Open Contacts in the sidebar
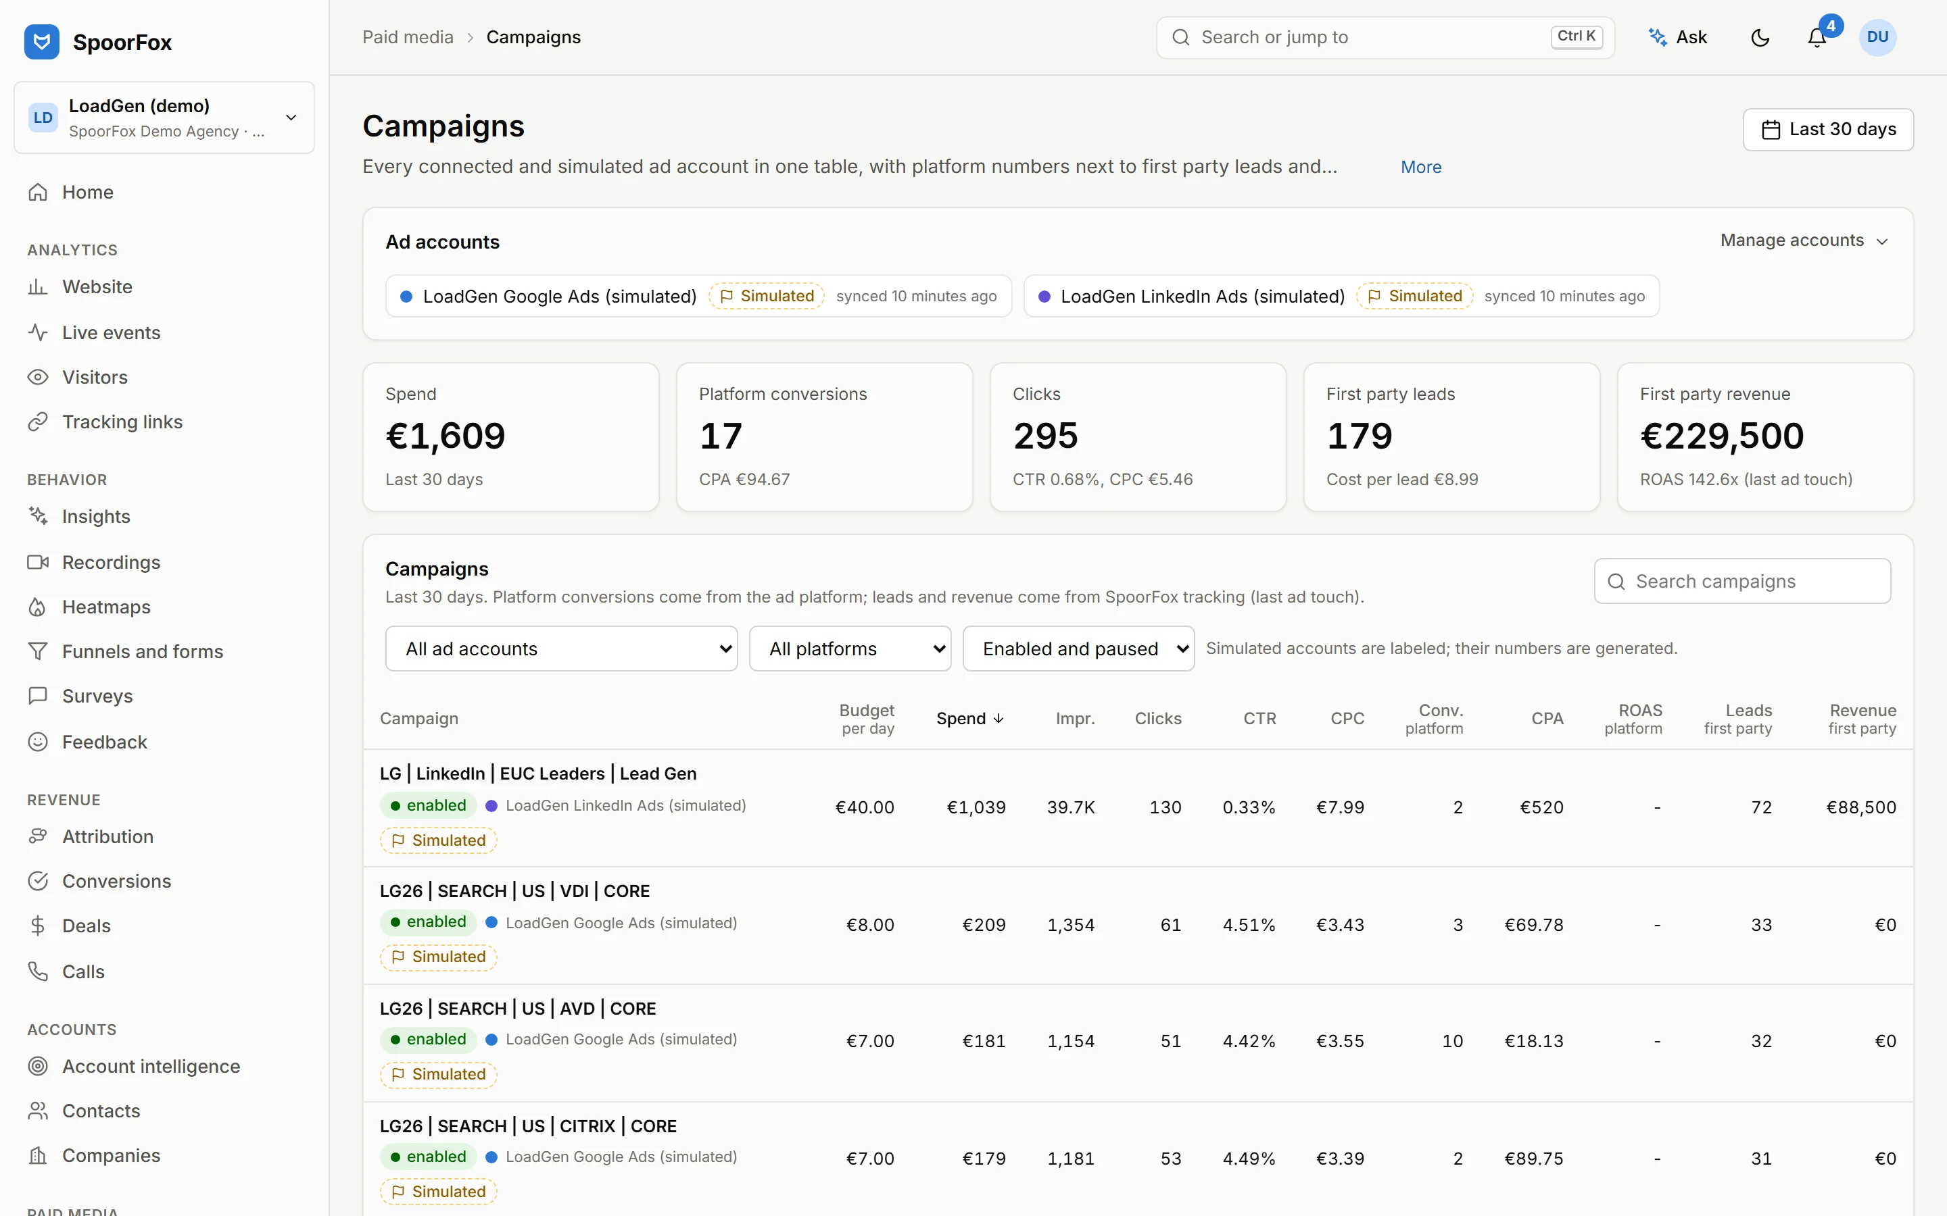 pos(164,1111)
